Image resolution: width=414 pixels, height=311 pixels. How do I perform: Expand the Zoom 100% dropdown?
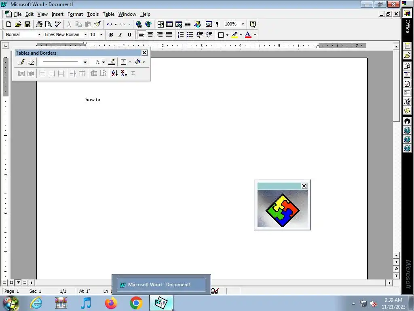coord(243,24)
